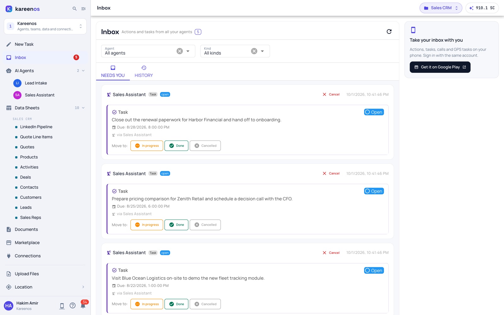Select the NEEDS YOU tab
504x315 pixels.
click(113, 72)
